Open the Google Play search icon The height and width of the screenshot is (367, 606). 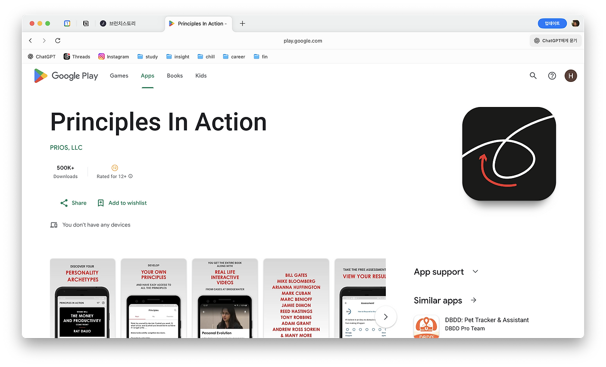click(533, 76)
